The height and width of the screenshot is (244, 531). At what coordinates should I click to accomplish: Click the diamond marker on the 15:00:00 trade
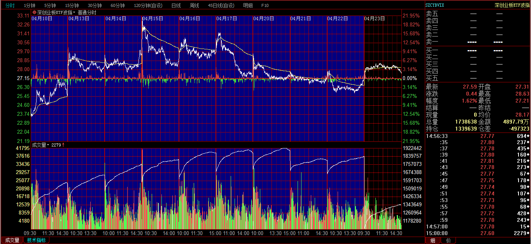[528, 233]
